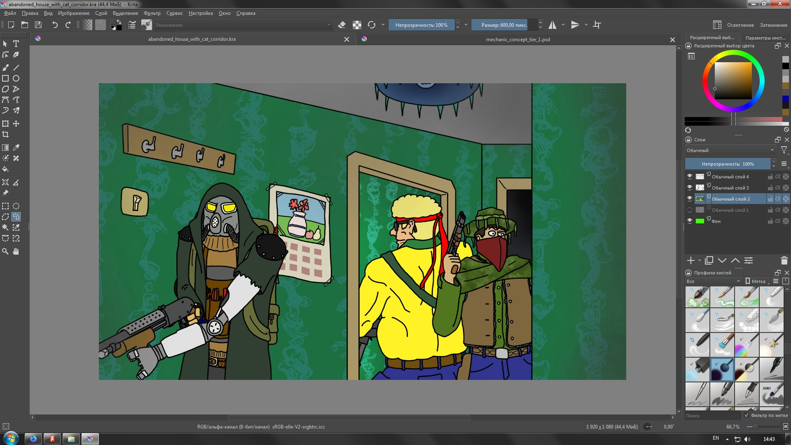Image resolution: width=791 pixels, height=445 pixels.
Task: Toggle Фильтр по метке checkbox
Action: click(x=747, y=415)
